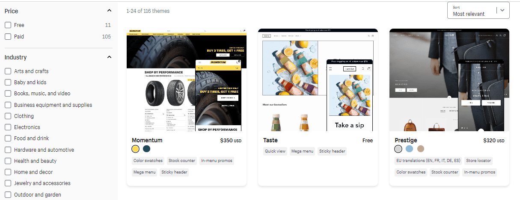This screenshot has width=520, height=200.
Task: Open the Momentum theme preview thumbnail
Action: pos(187,80)
